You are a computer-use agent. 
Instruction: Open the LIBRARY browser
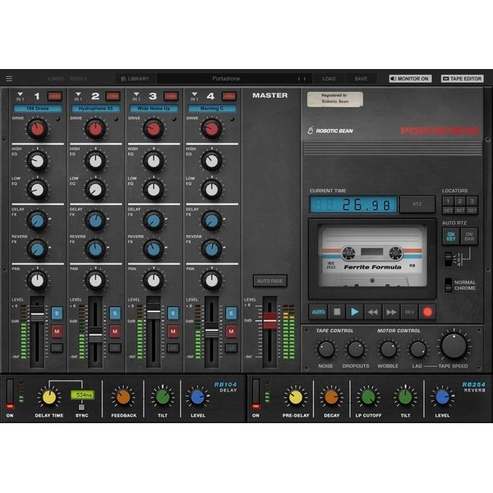pos(135,79)
